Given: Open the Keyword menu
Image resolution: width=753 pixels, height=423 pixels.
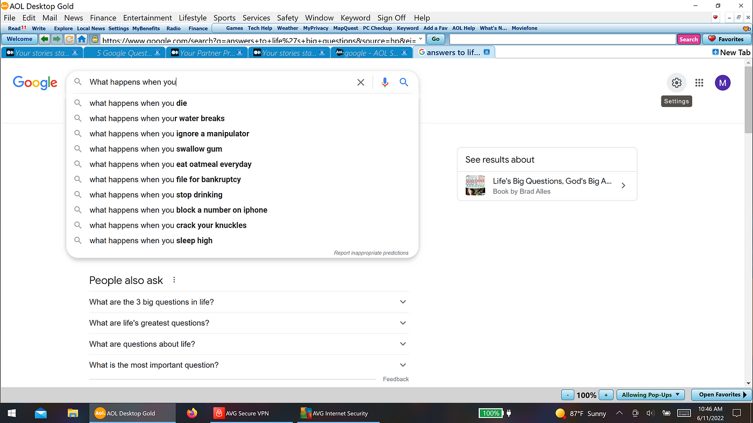Looking at the screenshot, I should tap(356, 18).
